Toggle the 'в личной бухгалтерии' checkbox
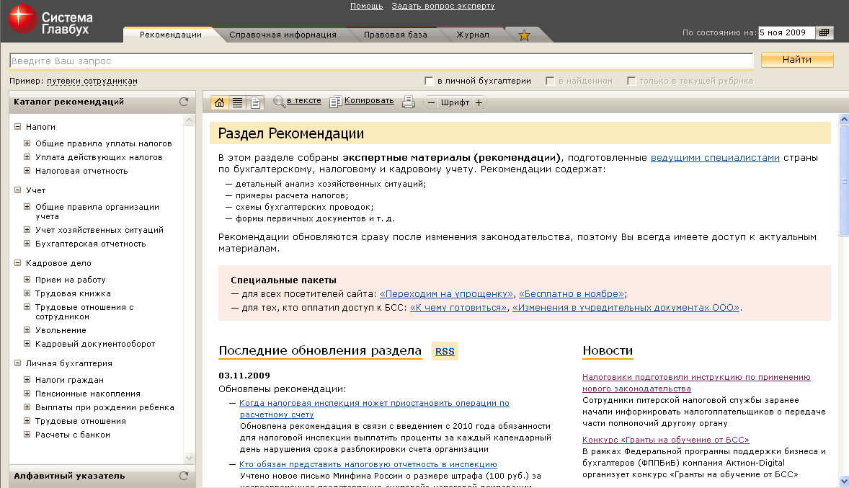This screenshot has height=488, width=849. tap(430, 81)
